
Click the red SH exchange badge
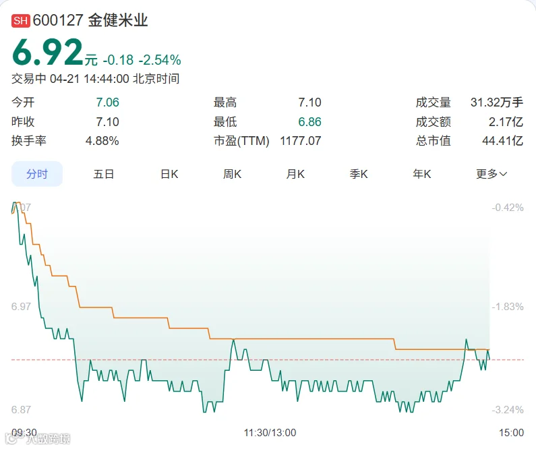(20, 21)
